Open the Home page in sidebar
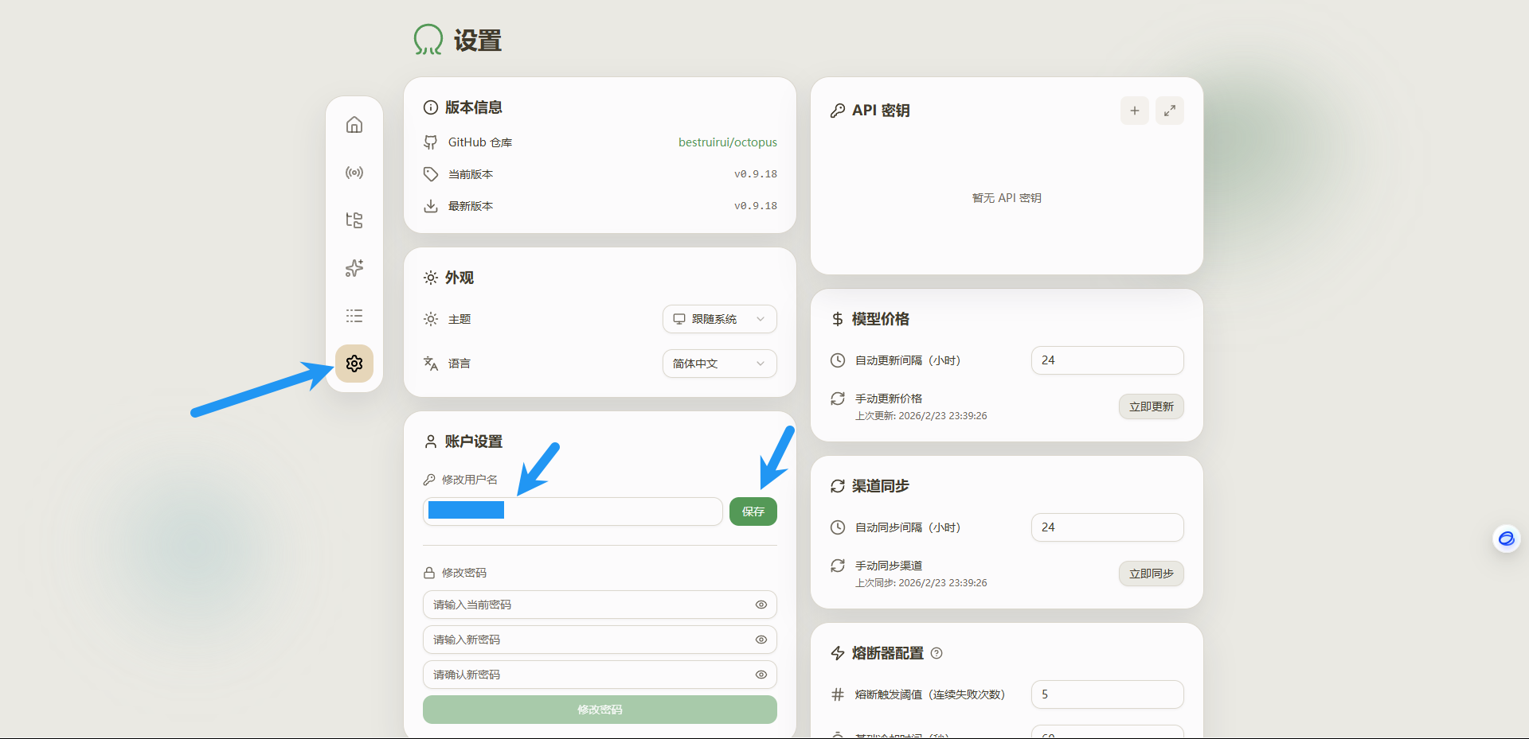Screen dimensions: 1529x739 [354, 125]
